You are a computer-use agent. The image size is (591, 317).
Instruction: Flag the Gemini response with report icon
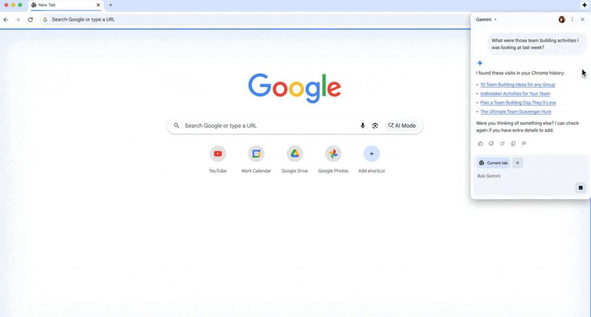pyautogui.click(x=524, y=144)
